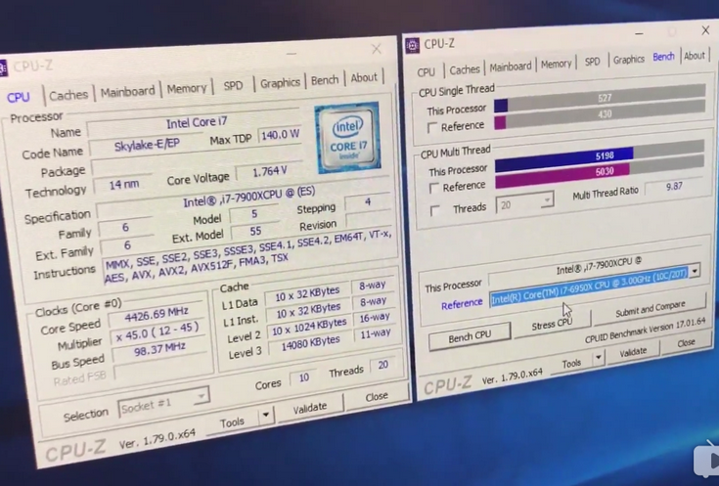The width and height of the screenshot is (719, 486).
Task: Click the Multiplier field x 45.0
Action: click(157, 331)
